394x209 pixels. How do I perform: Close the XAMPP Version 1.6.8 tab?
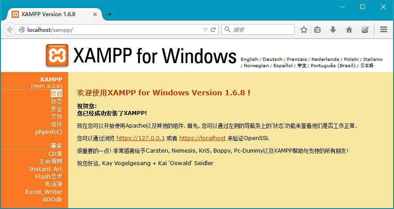click(95, 14)
